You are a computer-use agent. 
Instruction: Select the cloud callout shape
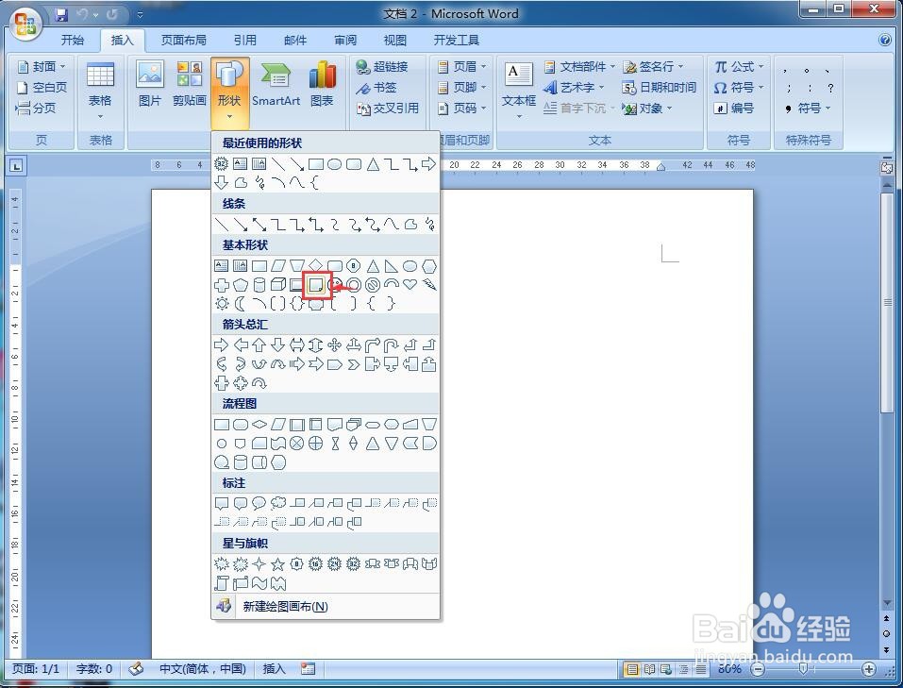pos(278,503)
